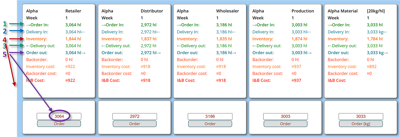Click the Production panel's Inventory cost label
The height and width of the screenshot is (137, 400).
pyautogui.click(x=267, y=67)
